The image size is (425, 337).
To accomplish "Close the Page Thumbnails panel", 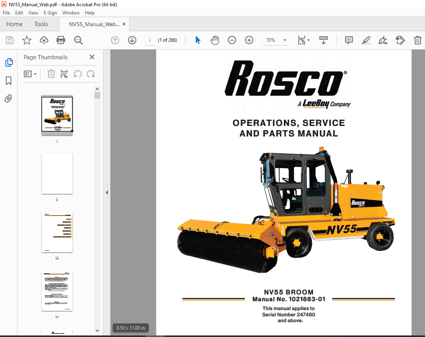I will click(x=92, y=57).
